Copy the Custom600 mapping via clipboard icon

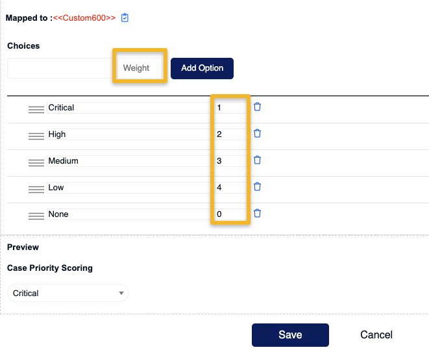point(125,18)
